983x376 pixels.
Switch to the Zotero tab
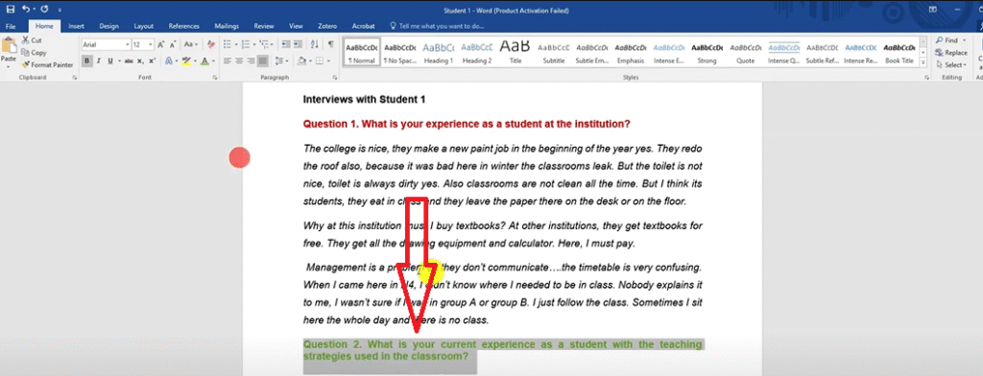327,26
